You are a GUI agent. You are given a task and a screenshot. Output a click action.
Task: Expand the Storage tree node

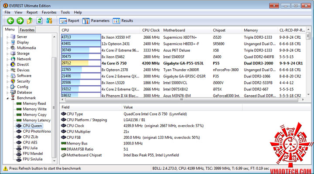(7, 54)
